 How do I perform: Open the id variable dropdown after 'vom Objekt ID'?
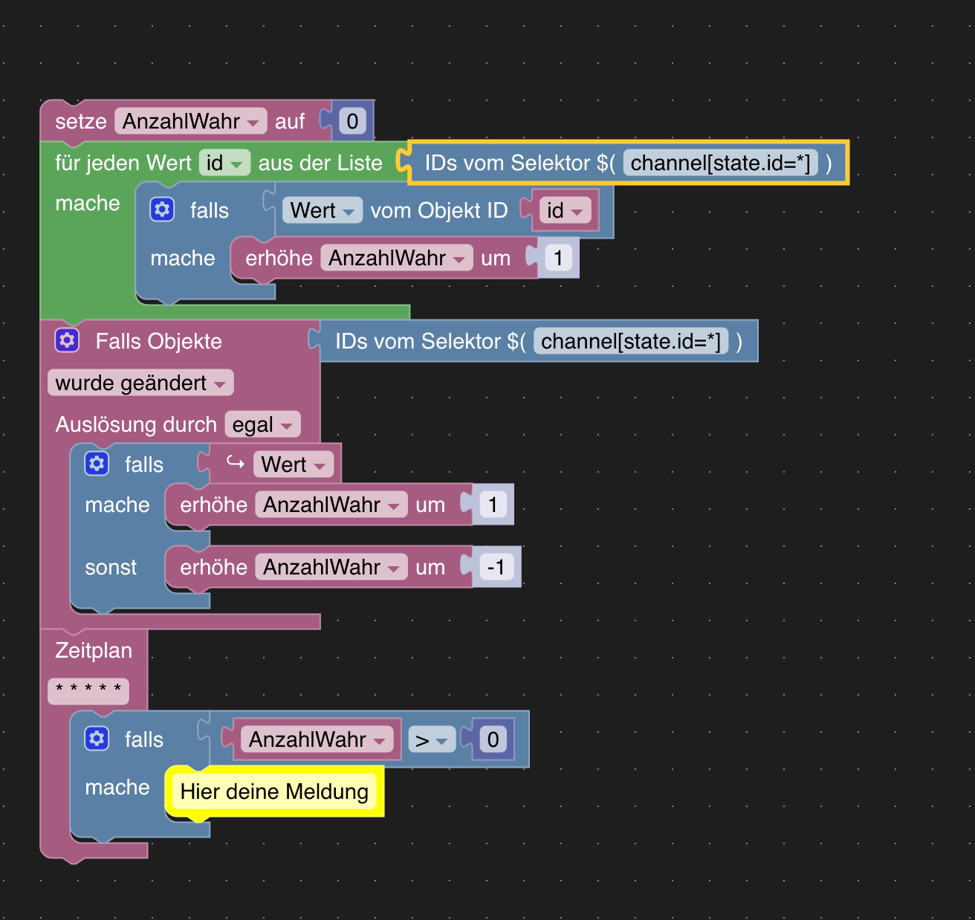(x=566, y=210)
